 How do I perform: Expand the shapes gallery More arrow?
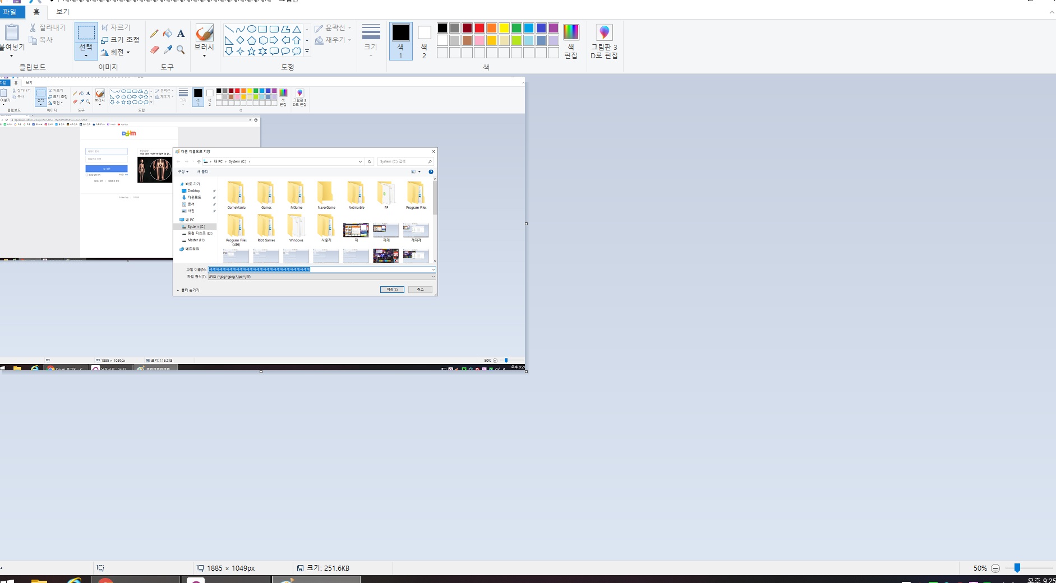[307, 51]
